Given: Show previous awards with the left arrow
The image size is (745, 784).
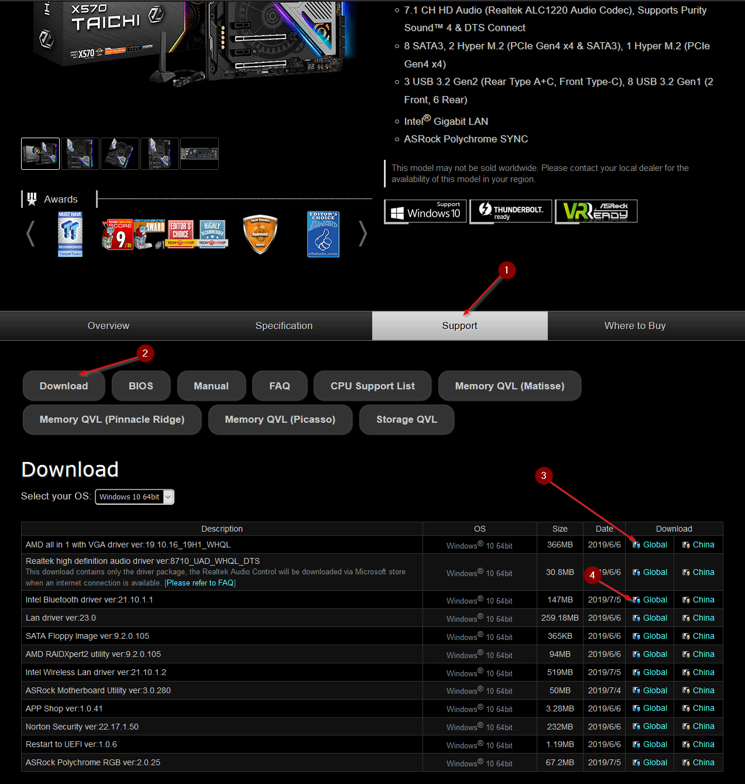Looking at the screenshot, I should tap(30, 234).
